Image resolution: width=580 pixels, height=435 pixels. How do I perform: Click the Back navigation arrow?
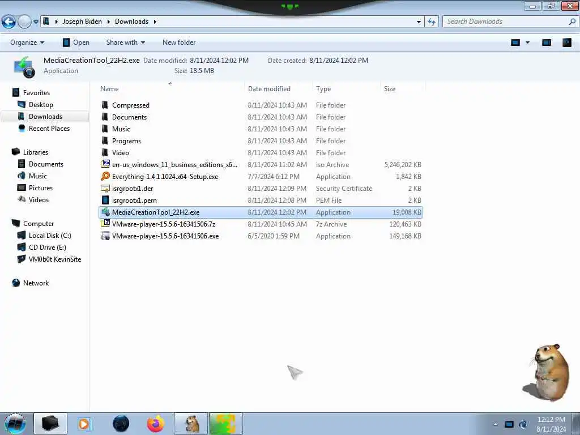[x=8, y=22]
